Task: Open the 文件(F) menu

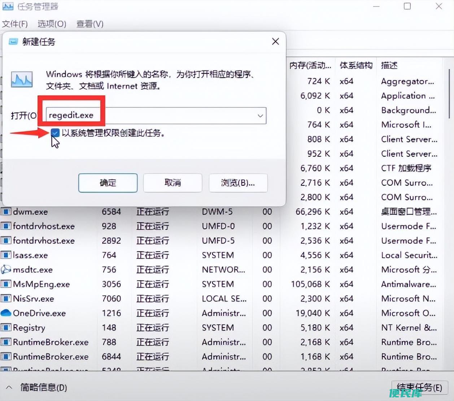Action: (15, 24)
